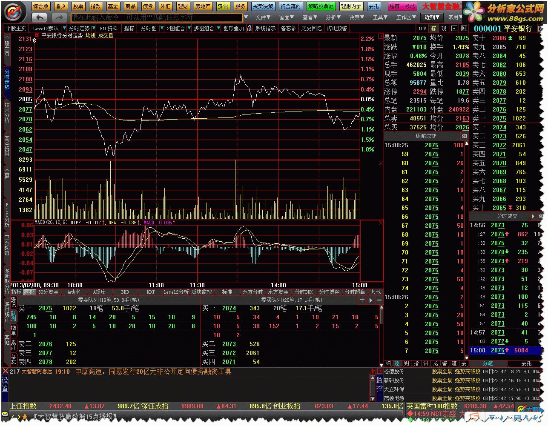Screen dimensions: 548x426
Task: Expand the 2图组合 dropdown
Action: coord(190,29)
